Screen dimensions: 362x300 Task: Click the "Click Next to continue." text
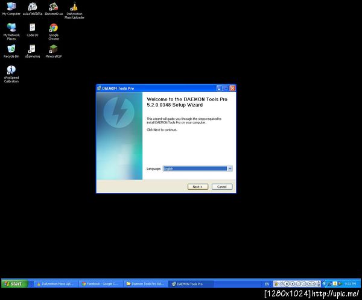[162, 130]
